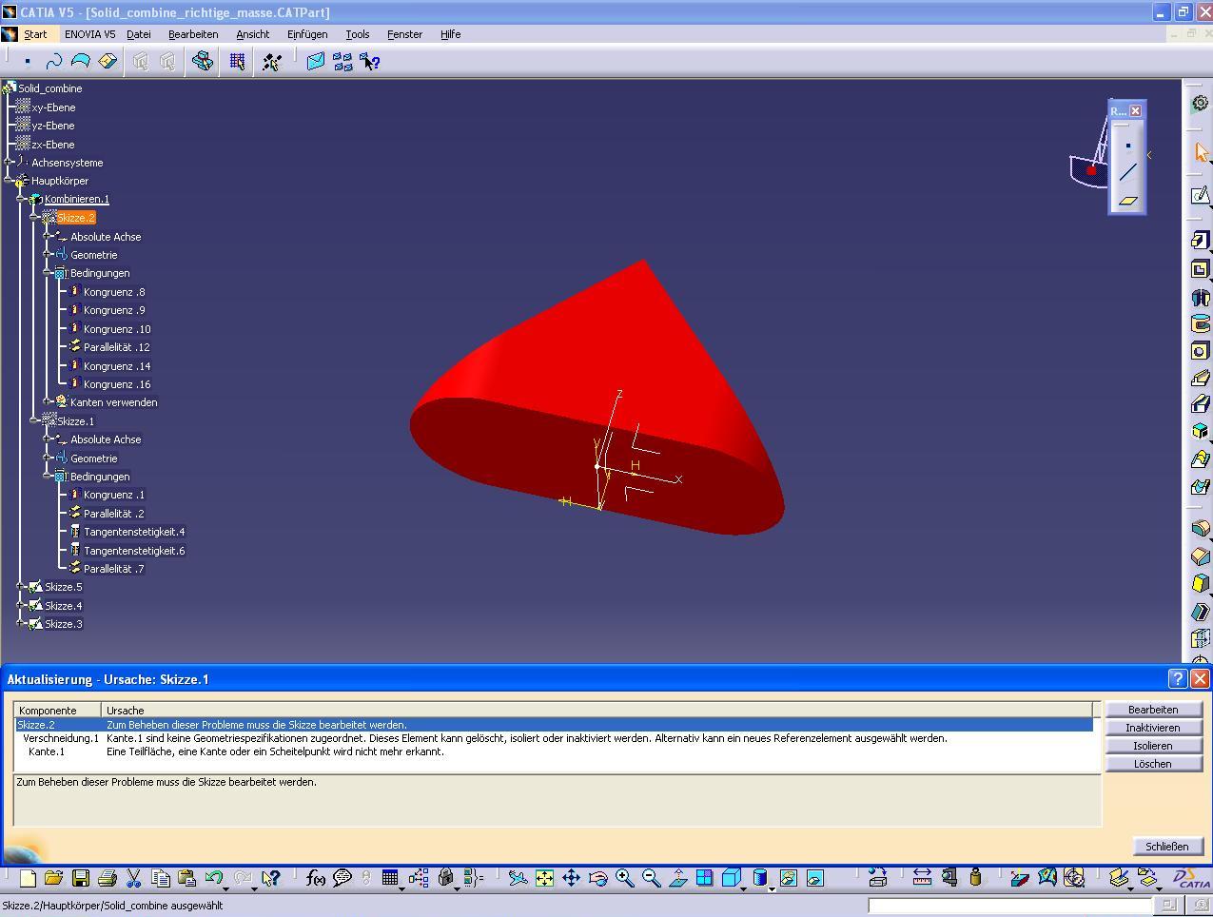Open the Einfügen menu
This screenshot has height=917, width=1213.
(x=307, y=34)
